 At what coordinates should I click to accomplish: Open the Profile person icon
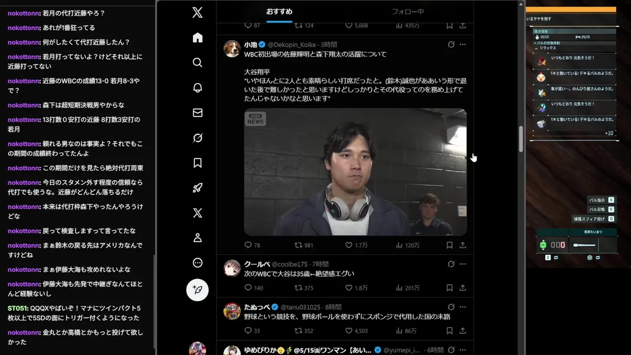pos(198,238)
